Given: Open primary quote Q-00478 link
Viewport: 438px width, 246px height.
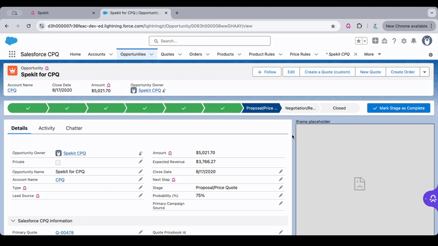Looking at the screenshot, I should pyautogui.click(x=65, y=232).
